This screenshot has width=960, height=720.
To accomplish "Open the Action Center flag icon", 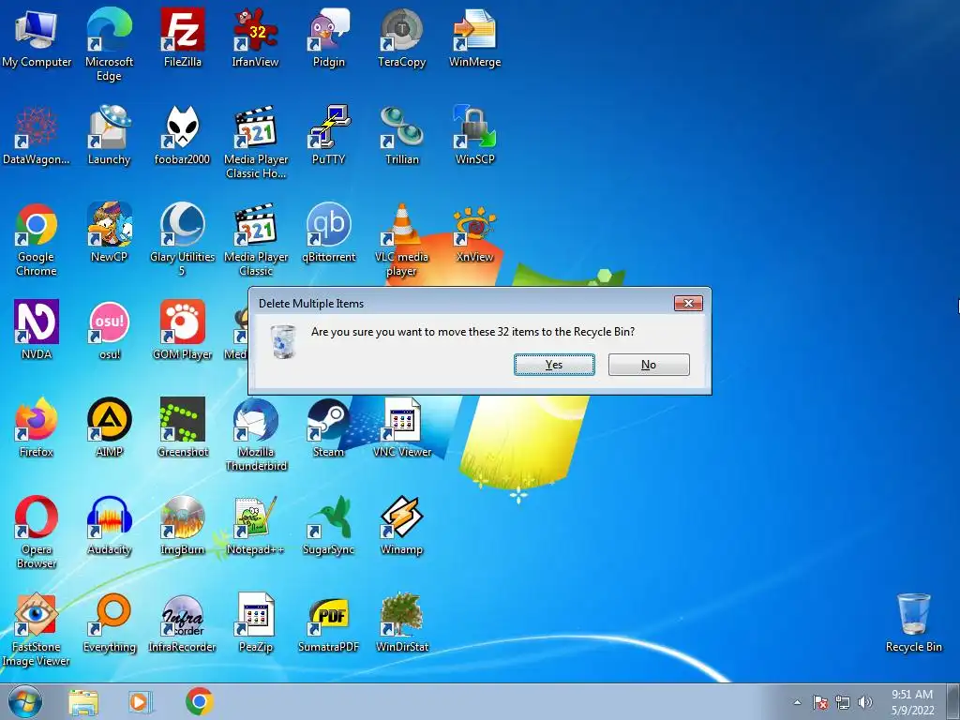I will coord(820,703).
